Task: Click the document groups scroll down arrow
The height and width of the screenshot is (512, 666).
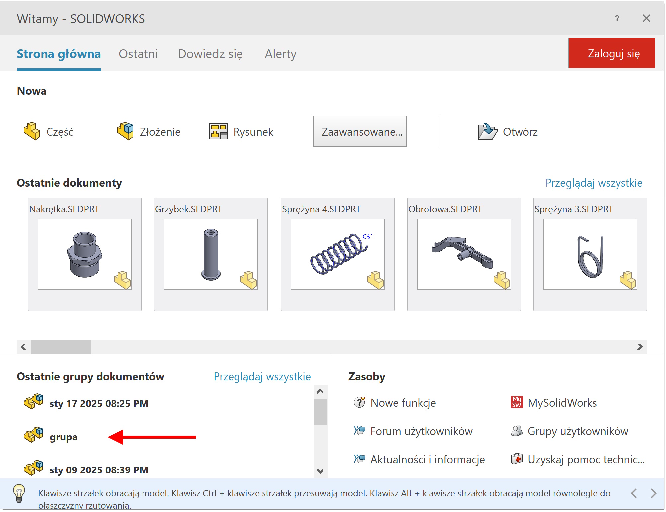Action: [x=320, y=471]
